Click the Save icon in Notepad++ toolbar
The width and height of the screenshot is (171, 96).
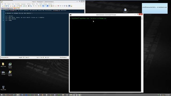pos(6,6)
